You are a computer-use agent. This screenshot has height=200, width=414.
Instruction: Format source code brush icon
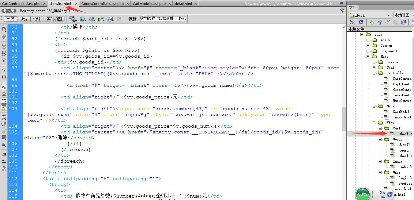pyautogui.click(x=4, y=168)
